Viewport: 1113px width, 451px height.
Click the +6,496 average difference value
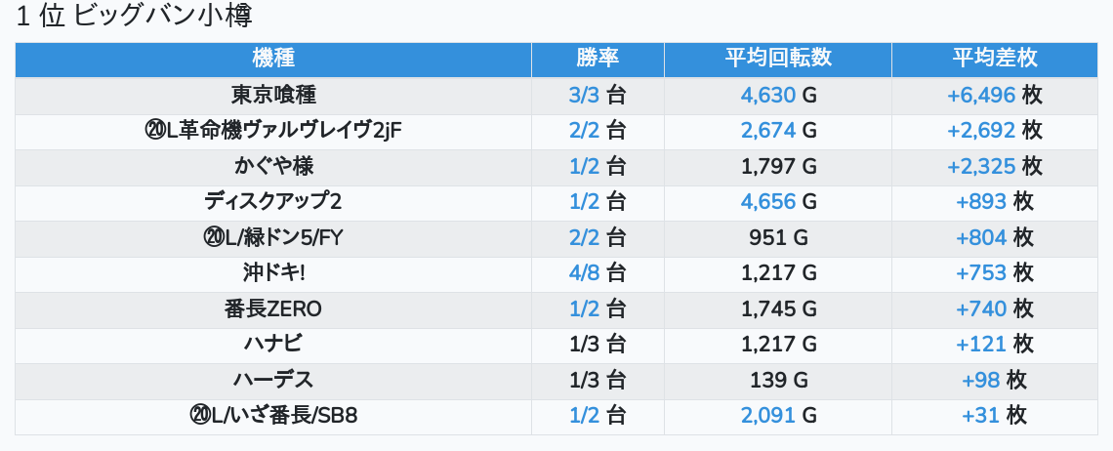981,95
